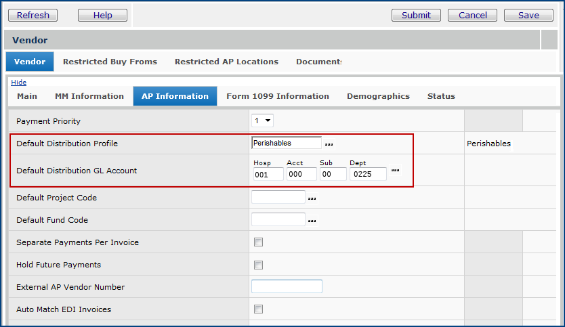Screen dimensions: 565x327
Task: Click the Refresh button
Action: (33, 15)
